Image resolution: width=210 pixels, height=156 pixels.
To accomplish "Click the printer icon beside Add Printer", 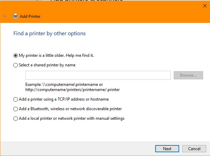I will tap(15, 16).
